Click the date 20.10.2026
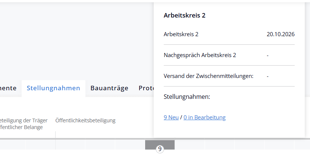This screenshot has height=160, width=310. tap(281, 34)
